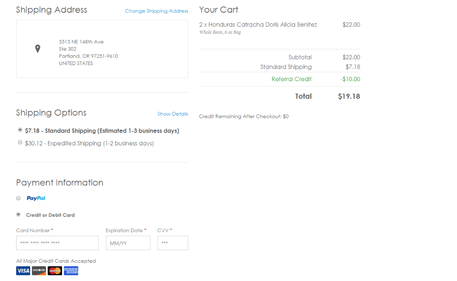The height and width of the screenshot is (281, 457).
Task: Click the PayPal logo
Action: 36,198
